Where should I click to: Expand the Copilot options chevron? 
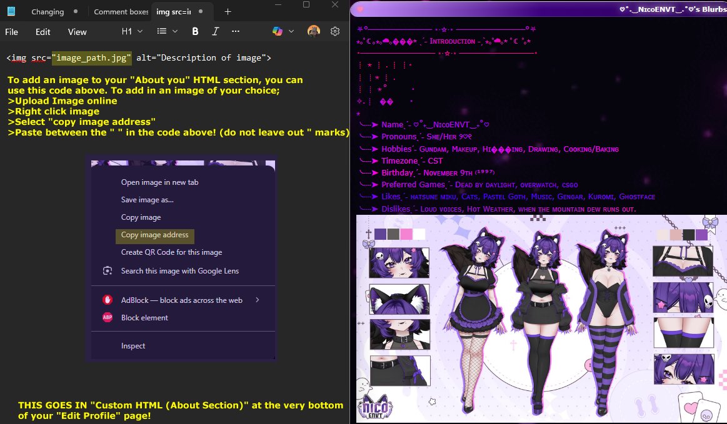tap(291, 32)
